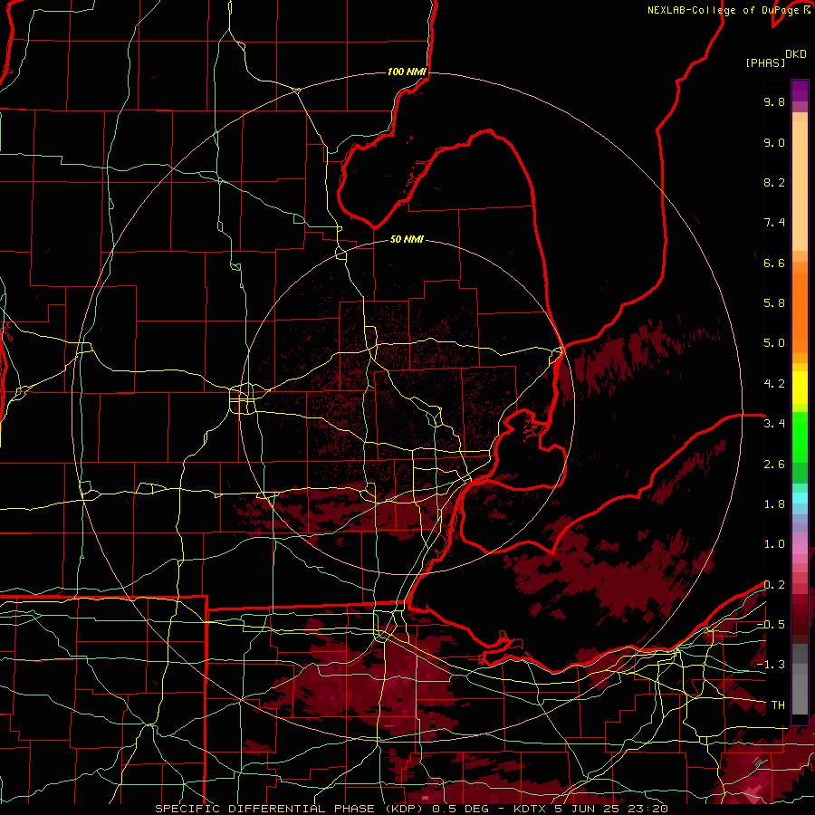Click the 4.2 legend scale value
The height and width of the screenshot is (815, 815).
[774, 384]
